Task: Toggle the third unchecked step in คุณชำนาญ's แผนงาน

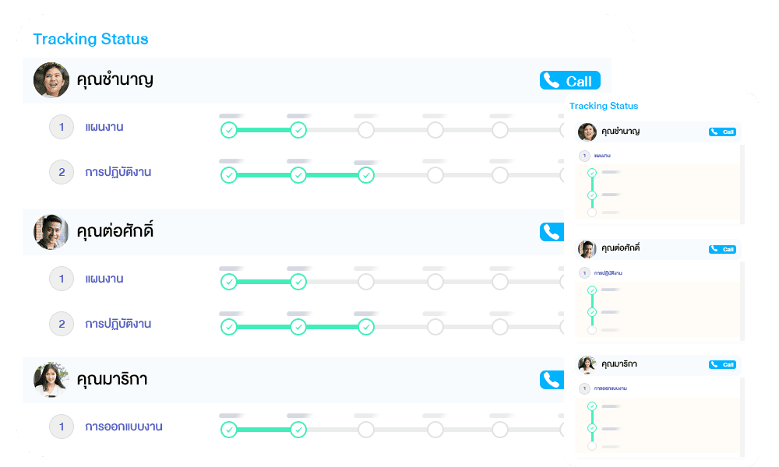Action: [x=500, y=130]
